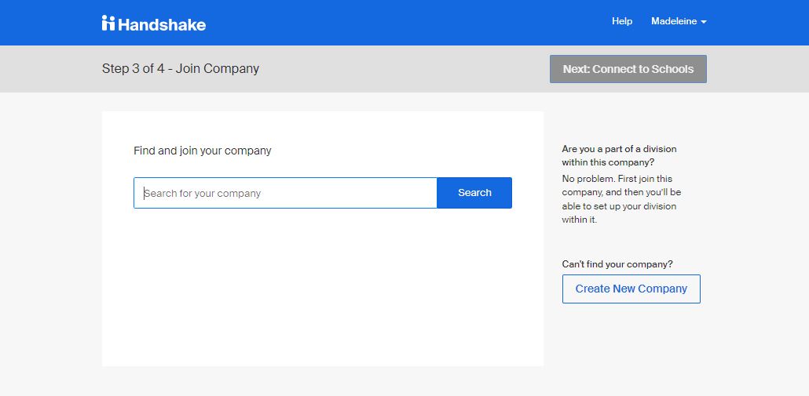
Task: Click Create New Company button
Action: [631, 289]
